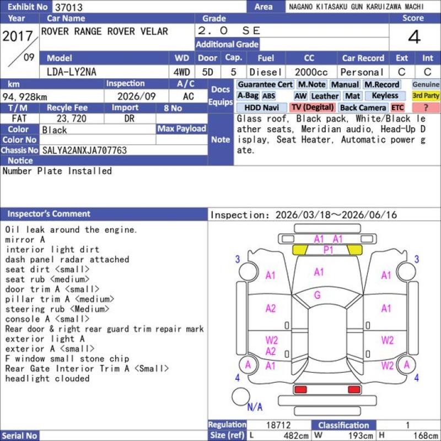Viewport: 441px width, 441px height.
Task: Click the Guarantee Cert document tag
Action: [265, 84]
